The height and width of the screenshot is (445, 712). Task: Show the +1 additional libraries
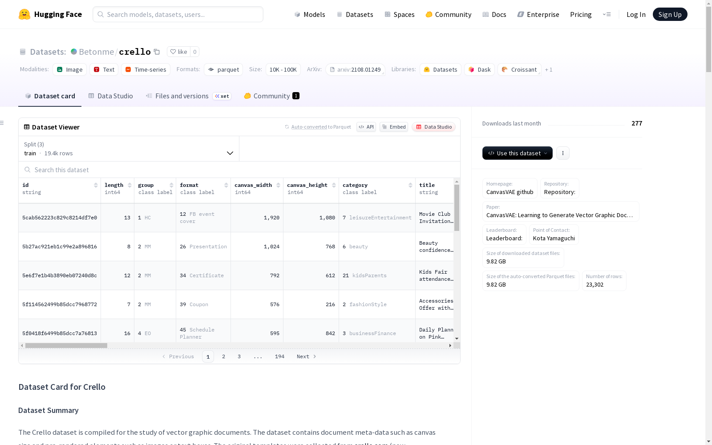click(549, 69)
